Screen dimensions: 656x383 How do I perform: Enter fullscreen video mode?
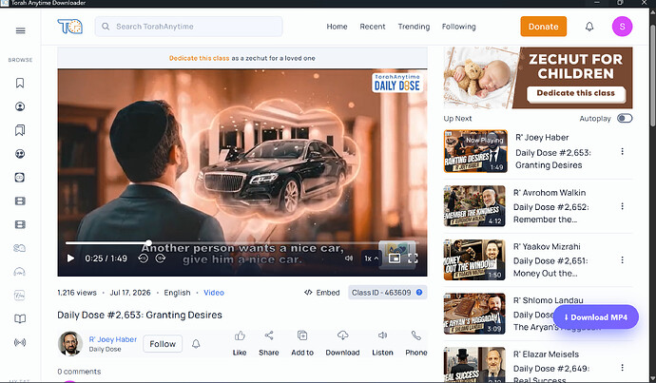pyautogui.click(x=413, y=259)
